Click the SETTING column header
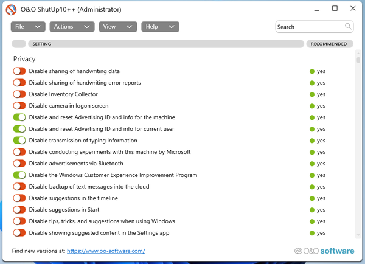Image resolution: width=365 pixels, height=264 pixels. (x=164, y=44)
